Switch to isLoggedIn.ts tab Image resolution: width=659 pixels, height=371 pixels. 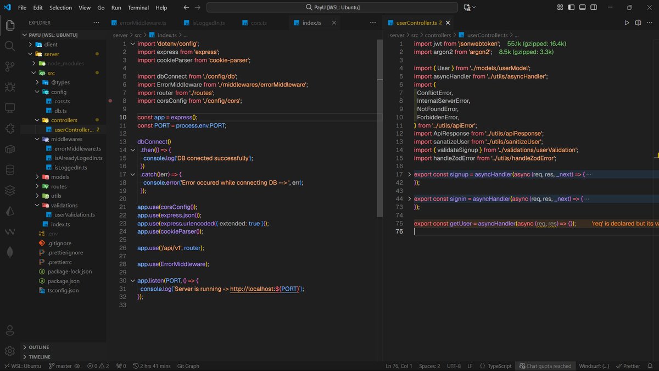click(x=209, y=23)
